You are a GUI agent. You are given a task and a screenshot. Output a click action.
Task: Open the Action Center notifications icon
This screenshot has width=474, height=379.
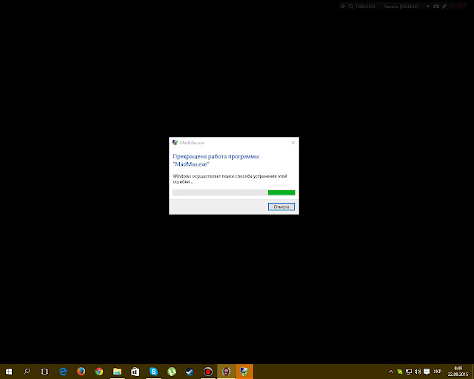tap(427, 372)
